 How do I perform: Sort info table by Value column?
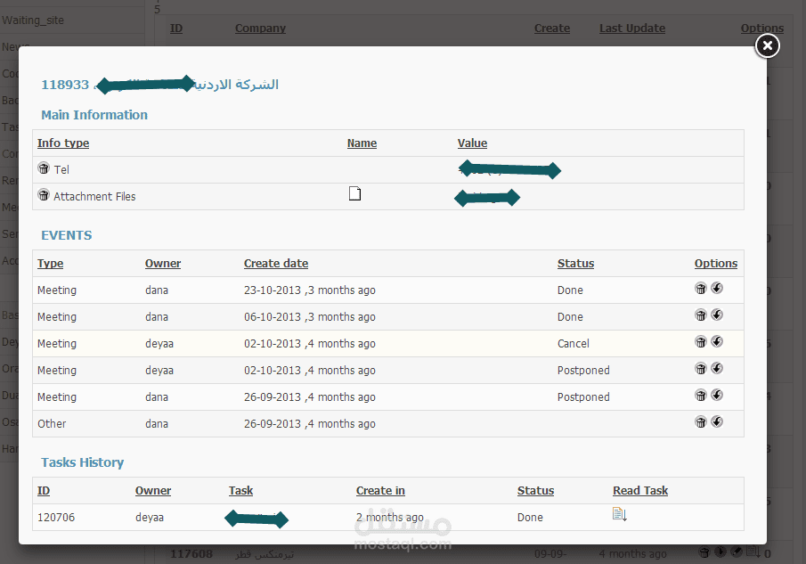[x=472, y=143]
